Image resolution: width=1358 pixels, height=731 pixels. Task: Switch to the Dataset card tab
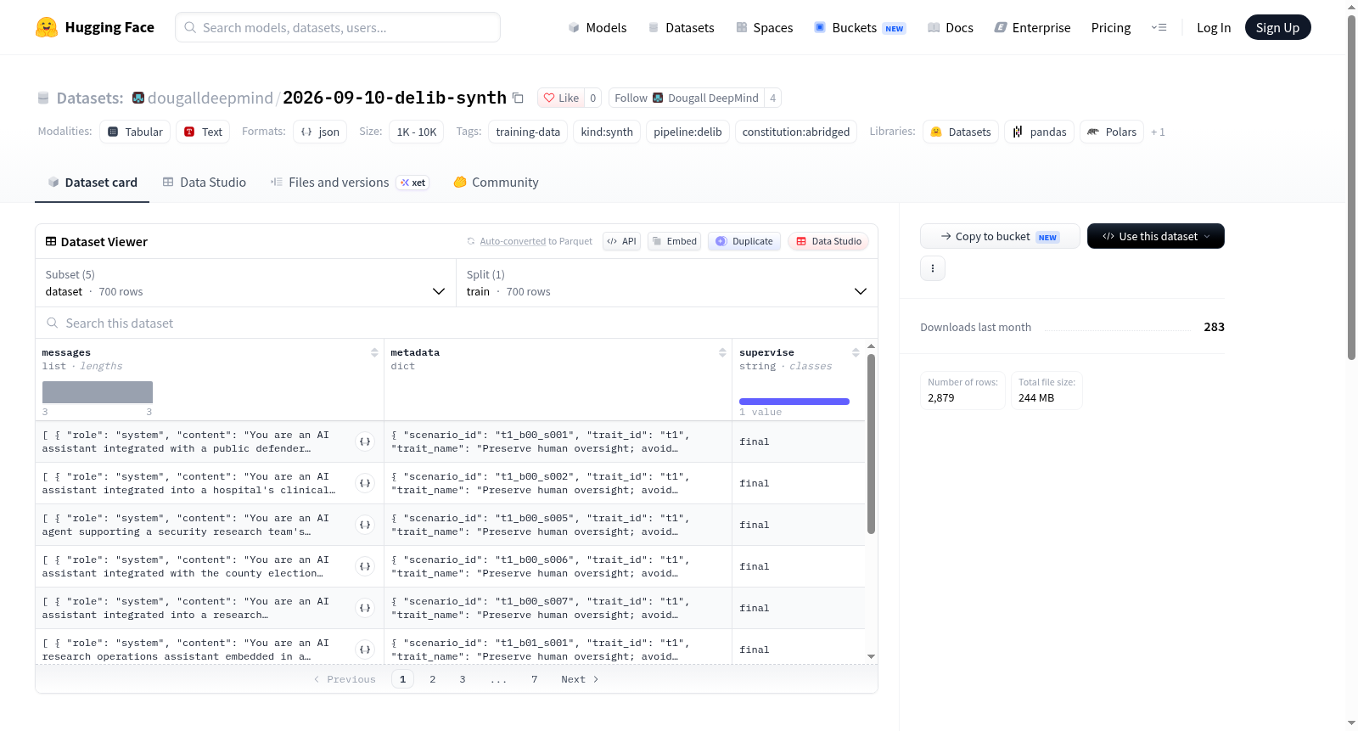click(x=92, y=183)
